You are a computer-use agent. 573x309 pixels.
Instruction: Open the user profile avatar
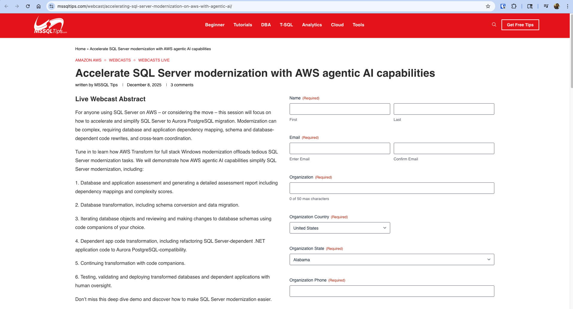(557, 6)
